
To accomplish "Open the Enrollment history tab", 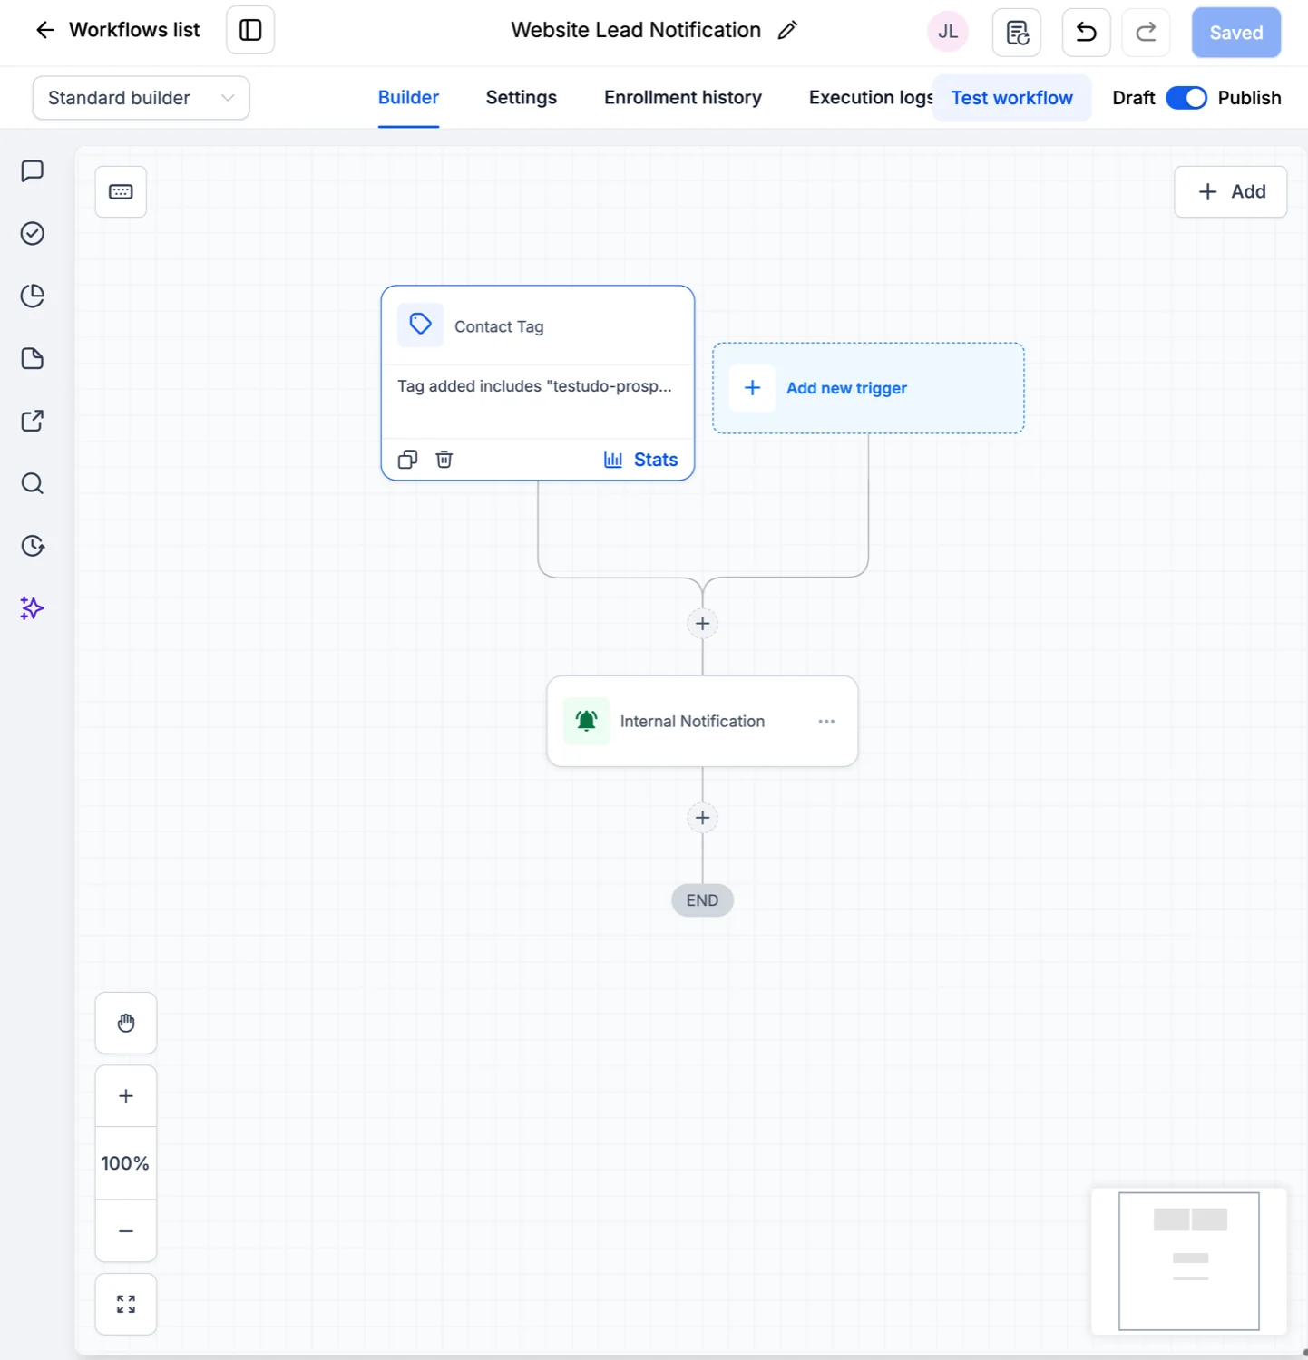I will click(x=682, y=97).
